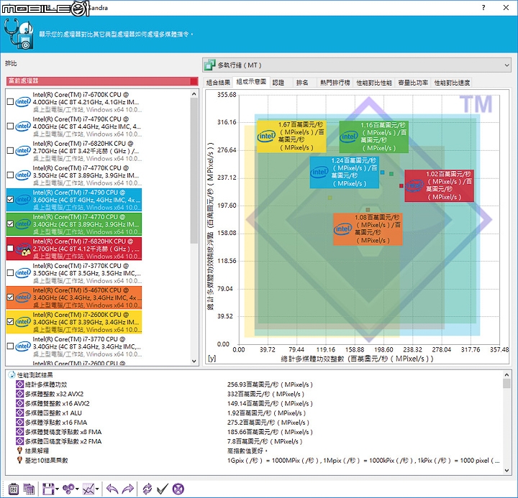Select the 多媒體四整數 x1 ALU result row
This screenshot has height=498, width=518.
[258, 413]
